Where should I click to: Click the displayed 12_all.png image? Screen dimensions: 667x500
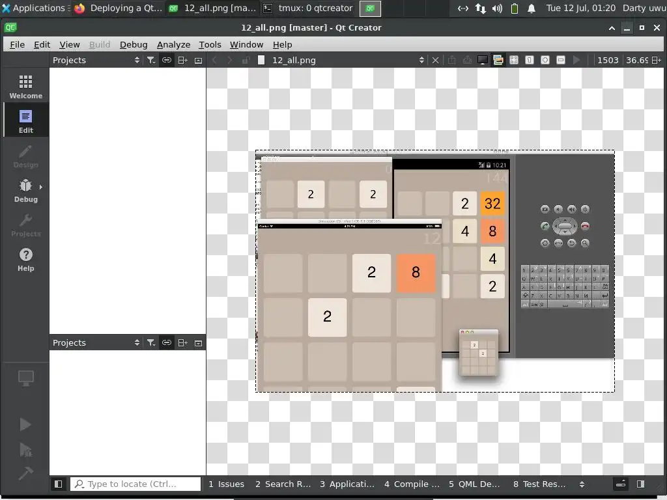[434, 271]
